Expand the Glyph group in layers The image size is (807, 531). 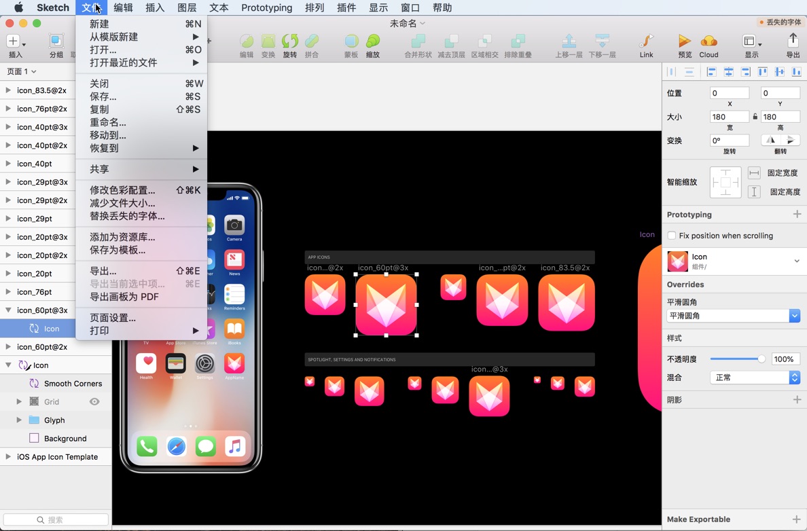pyautogui.click(x=18, y=420)
